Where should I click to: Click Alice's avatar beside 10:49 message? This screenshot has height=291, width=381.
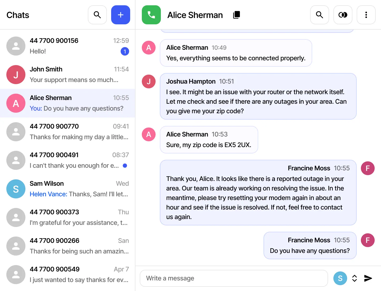tap(149, 48)
